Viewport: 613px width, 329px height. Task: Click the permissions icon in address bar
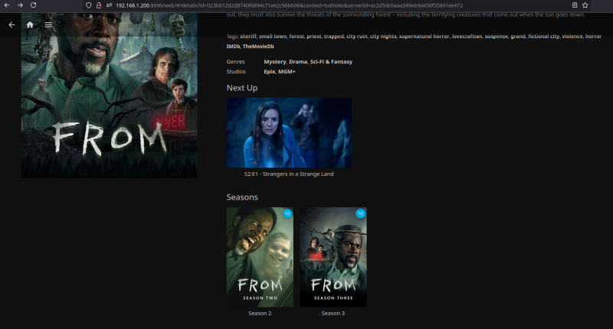click(x=109, y=5)
